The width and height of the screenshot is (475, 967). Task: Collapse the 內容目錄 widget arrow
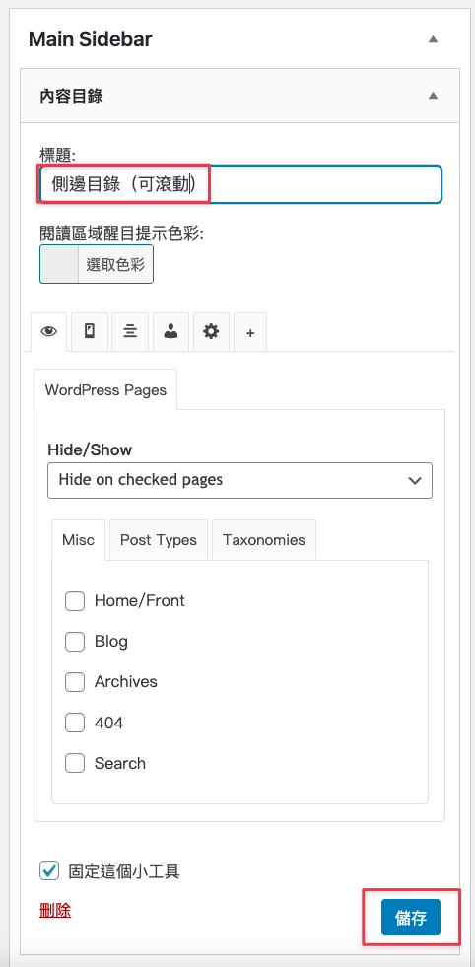coord(433,96)
